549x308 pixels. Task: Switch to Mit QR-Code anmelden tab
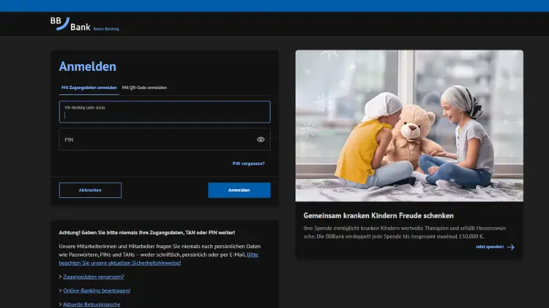[x=144, y=88]
